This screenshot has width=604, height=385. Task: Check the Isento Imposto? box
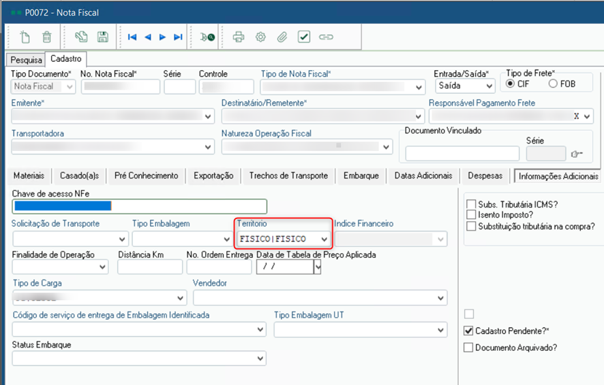click(470, 214)
